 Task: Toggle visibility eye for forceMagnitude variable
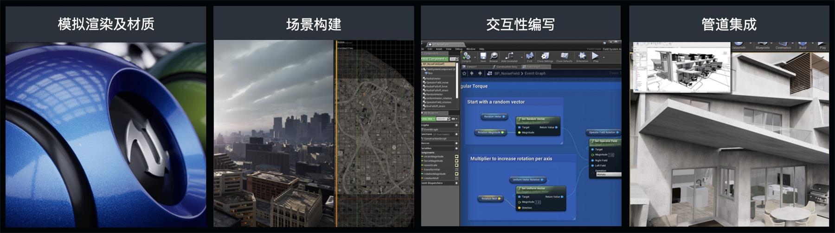[x=456, y=161]
